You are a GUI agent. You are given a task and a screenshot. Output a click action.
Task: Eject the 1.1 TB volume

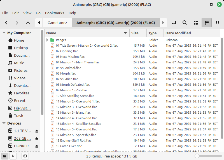37,131
